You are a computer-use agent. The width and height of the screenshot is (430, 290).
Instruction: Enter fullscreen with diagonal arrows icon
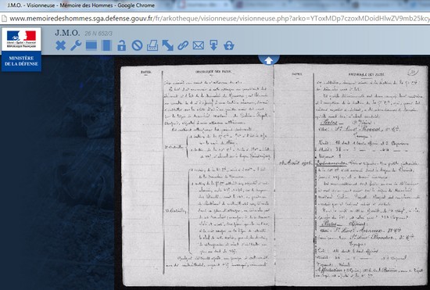coord(167,45)
